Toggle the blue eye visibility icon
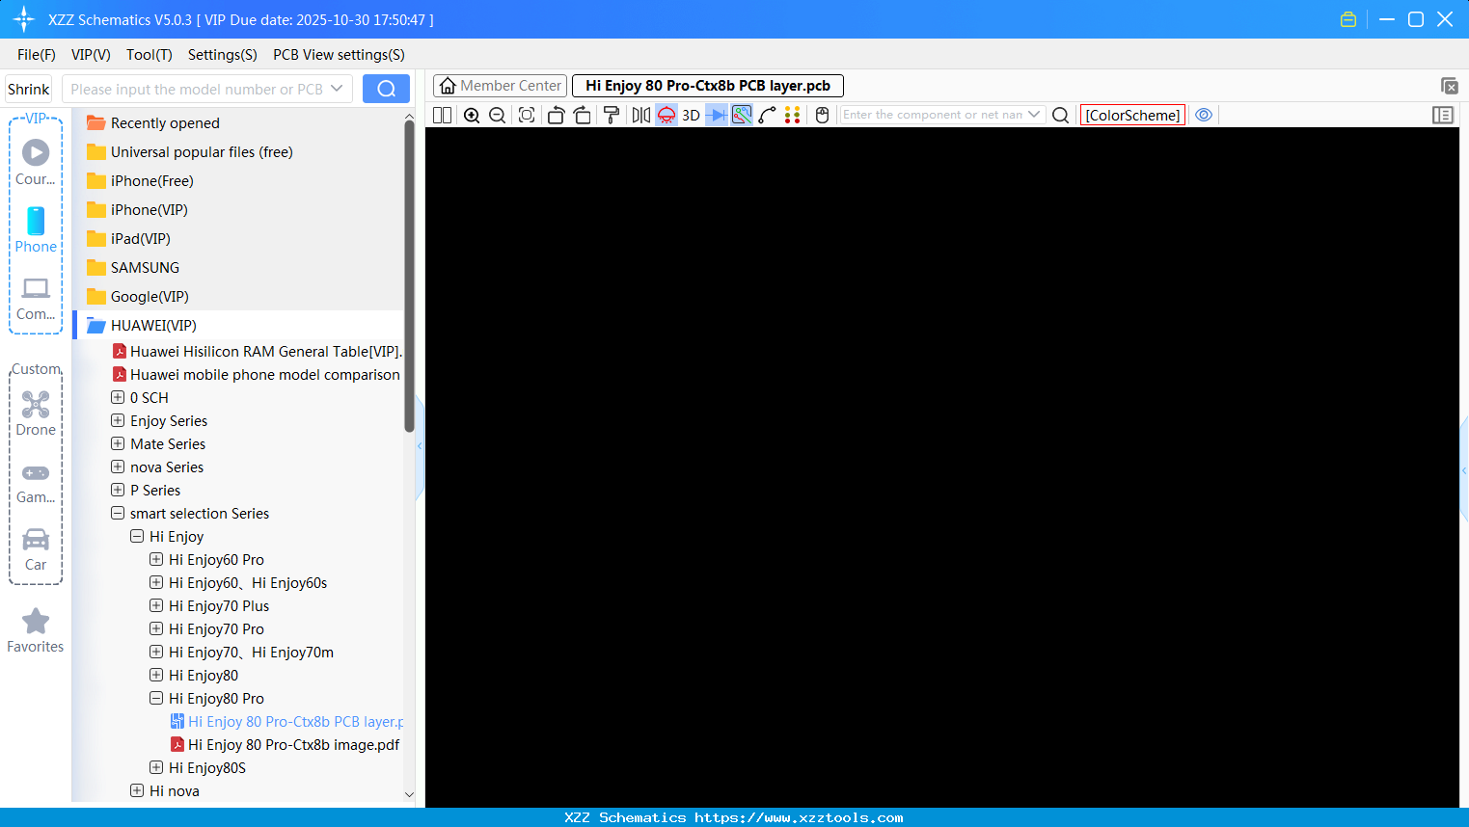The width and height of the screenshot is (1469, 827). click(x=1204, y=115)
